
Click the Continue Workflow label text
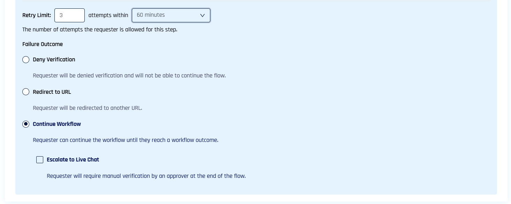pos(57,124)
